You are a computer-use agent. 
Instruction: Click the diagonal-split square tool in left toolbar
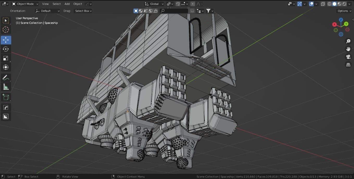pyautogui.click(x=6, y=116)
